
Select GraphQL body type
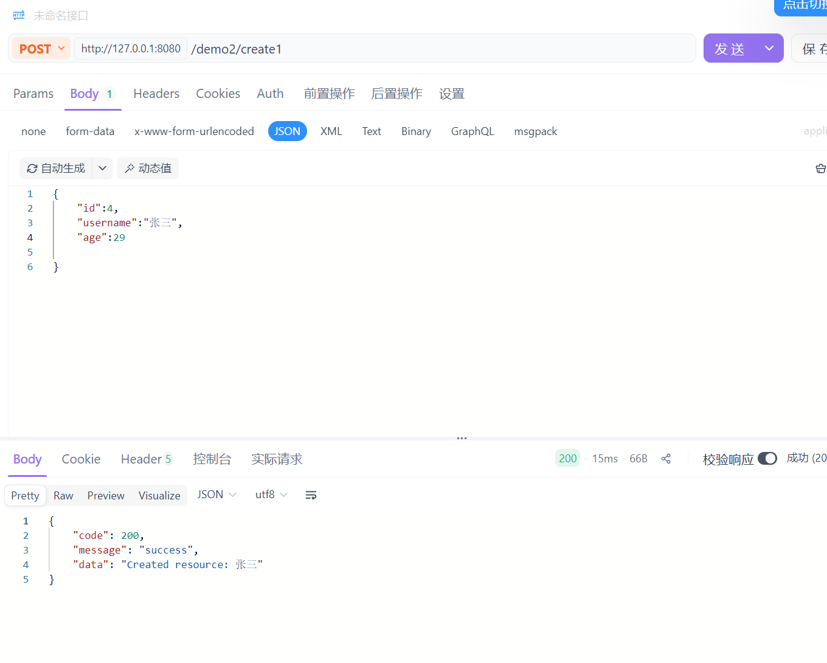472,131
